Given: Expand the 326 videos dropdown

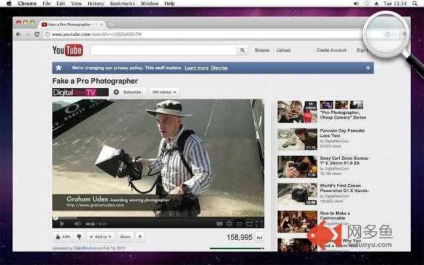Looking at the screenshot, I should [164, 92].
